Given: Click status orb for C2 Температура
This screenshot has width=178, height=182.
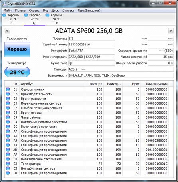Looking at the screenshot, I should (x=8, y=164).
